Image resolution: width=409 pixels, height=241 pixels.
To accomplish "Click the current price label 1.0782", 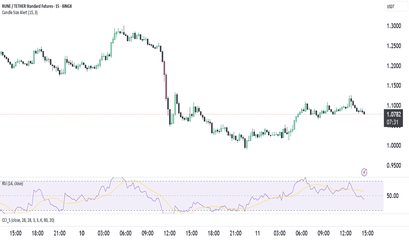I will [x=394, y=114].
